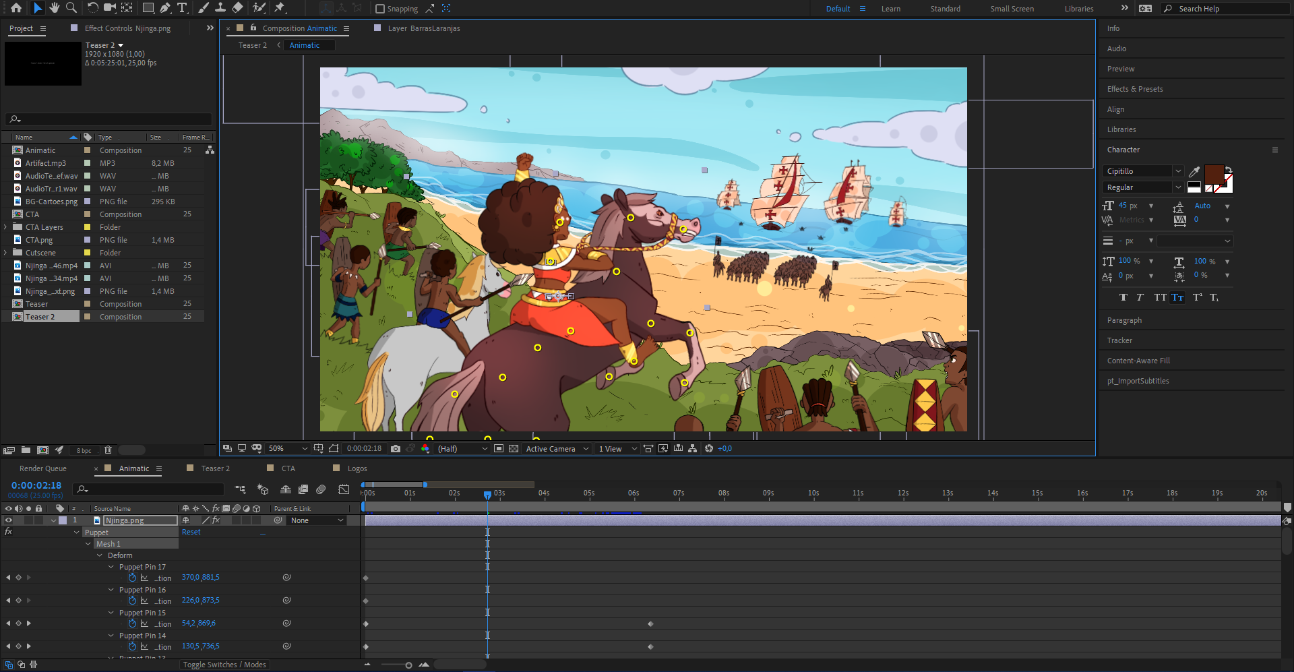
Task: Select the Rectangle shape tool
Action: click(148, 8)
